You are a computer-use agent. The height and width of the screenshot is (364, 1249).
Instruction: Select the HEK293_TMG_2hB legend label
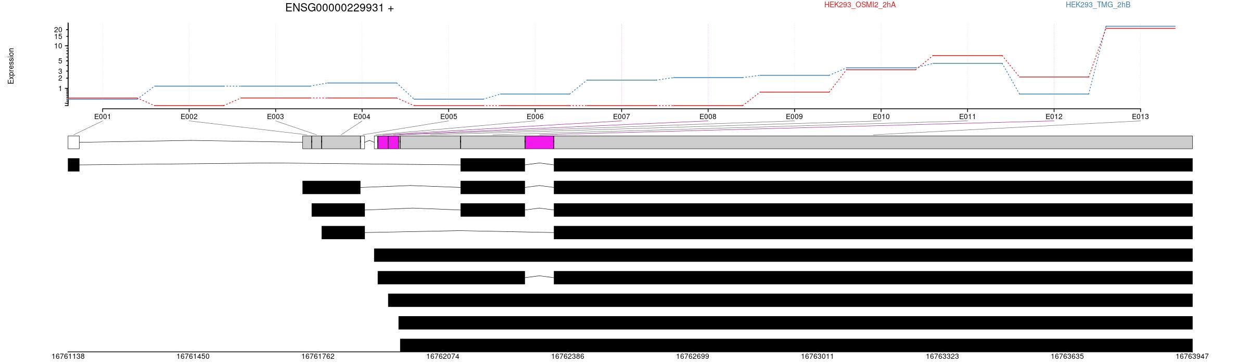[x=1098, y=5]
